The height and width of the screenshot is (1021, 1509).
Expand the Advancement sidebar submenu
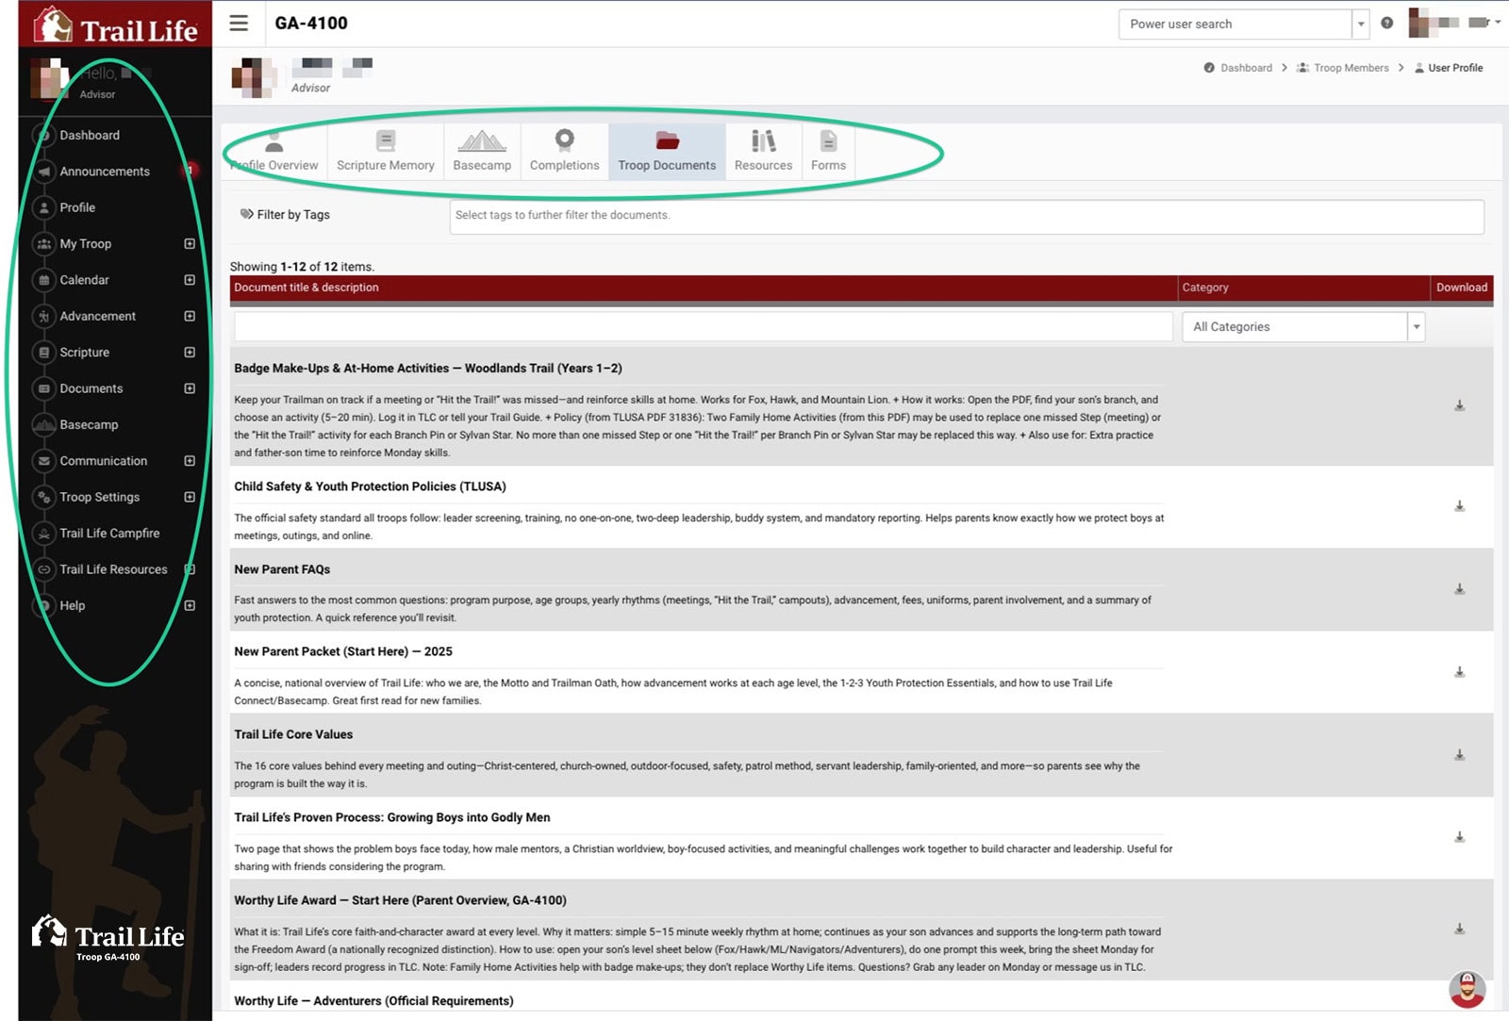[190, 317]
